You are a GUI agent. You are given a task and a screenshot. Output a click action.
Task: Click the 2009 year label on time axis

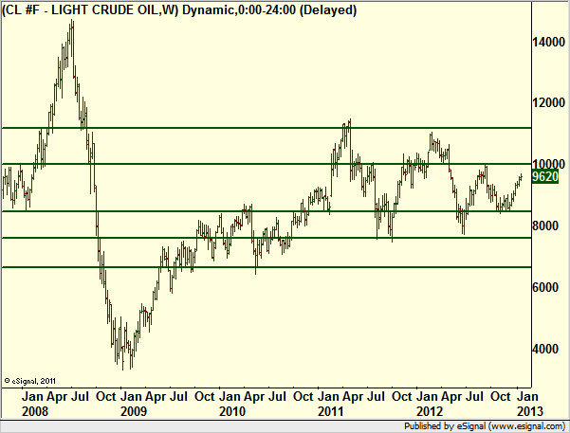coord(134,411)
